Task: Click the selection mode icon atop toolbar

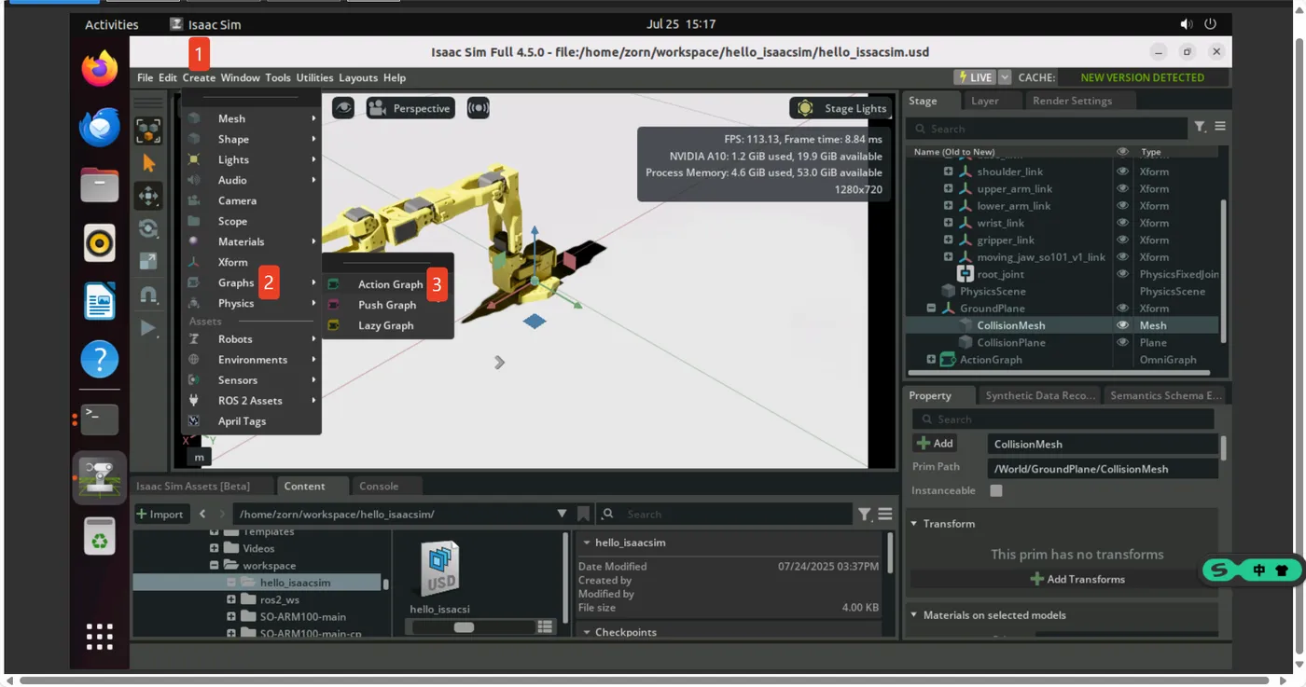Action: point(148,131)
